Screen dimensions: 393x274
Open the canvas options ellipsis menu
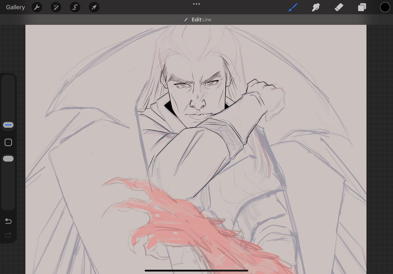click(x=196, y=4)
